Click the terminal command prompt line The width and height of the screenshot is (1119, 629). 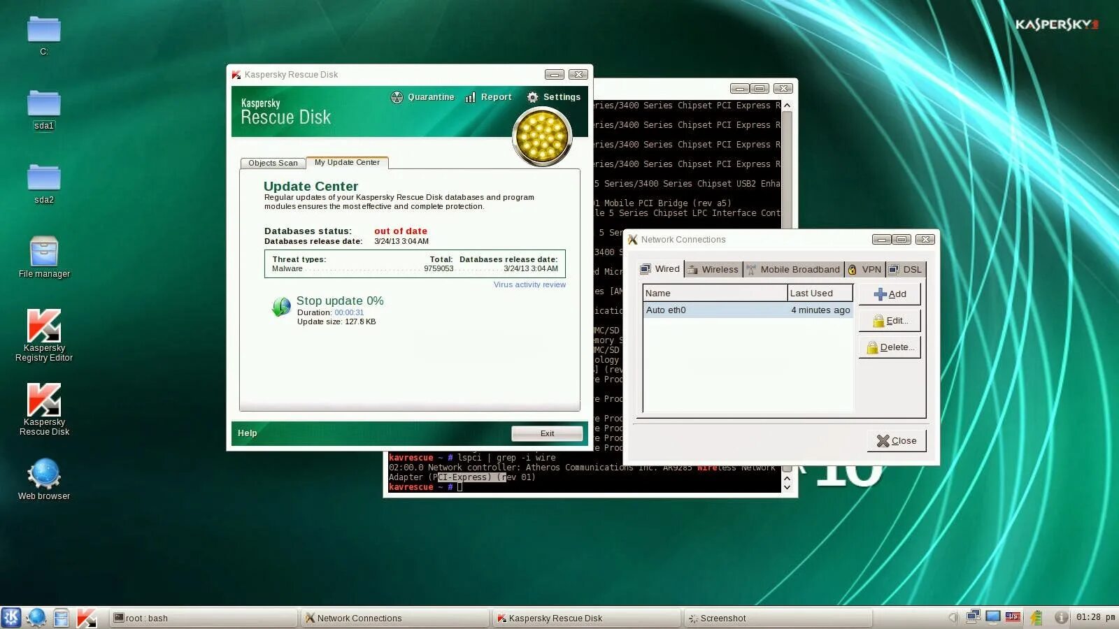point(585,487)
